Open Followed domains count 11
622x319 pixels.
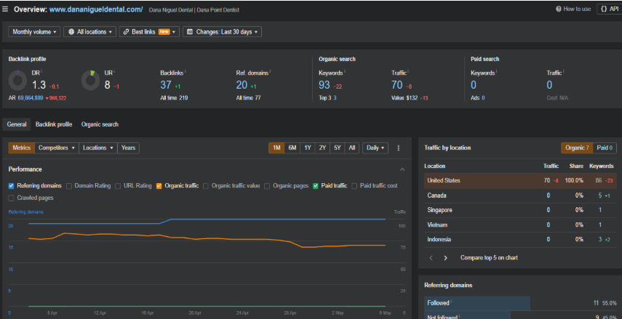pos(596,303)
